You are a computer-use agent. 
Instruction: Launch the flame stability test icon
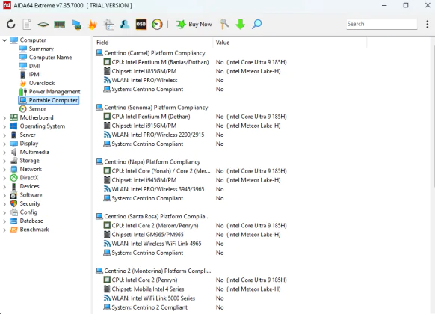click(93, 25)
